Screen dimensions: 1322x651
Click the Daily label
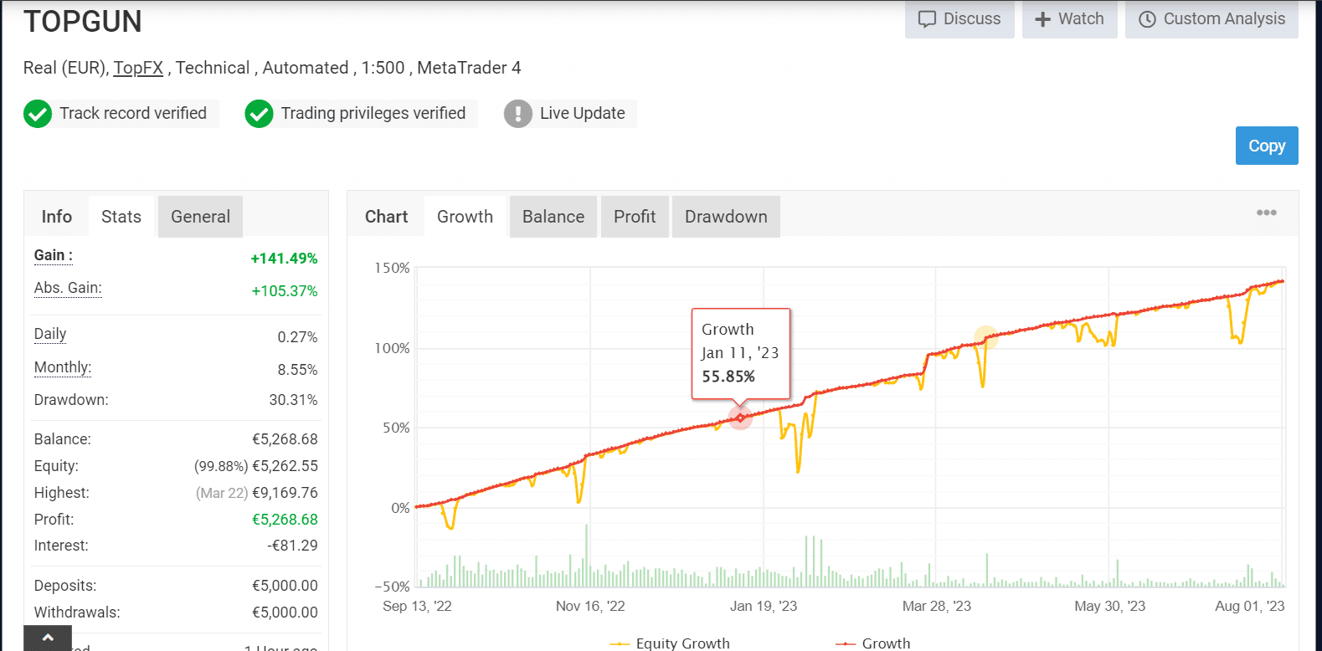[50, 334]
